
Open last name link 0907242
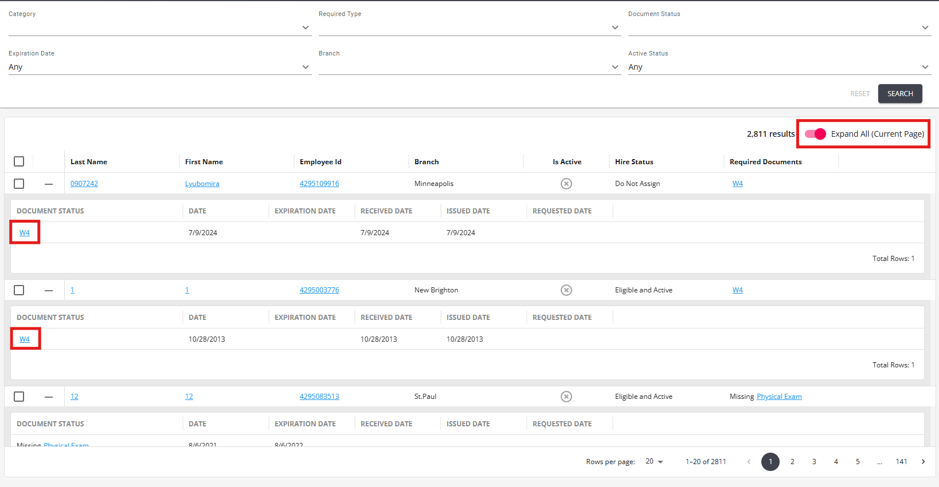(84, 184)
